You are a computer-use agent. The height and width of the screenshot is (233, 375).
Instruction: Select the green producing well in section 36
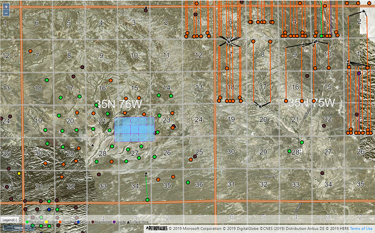188,183
